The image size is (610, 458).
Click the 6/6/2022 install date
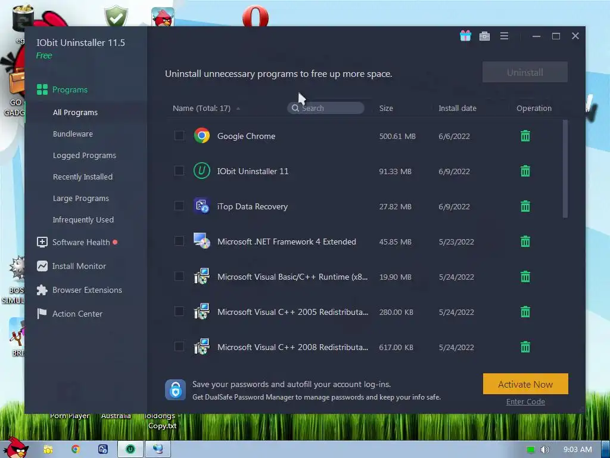tap(454, 137)
